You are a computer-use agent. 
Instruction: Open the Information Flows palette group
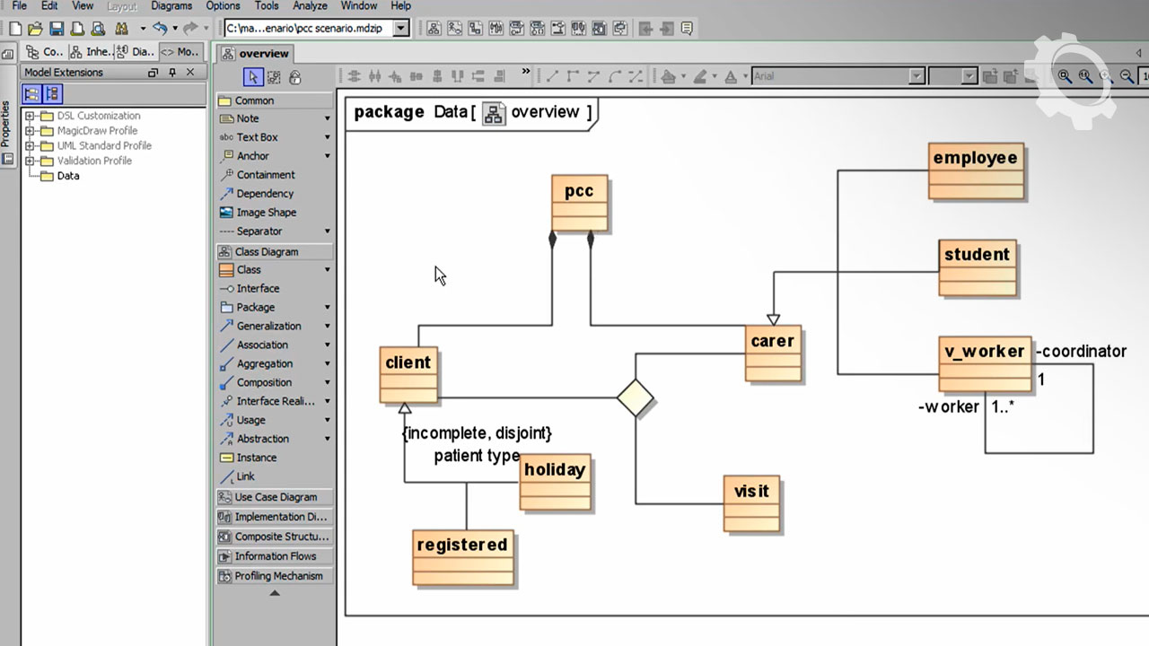275,556
